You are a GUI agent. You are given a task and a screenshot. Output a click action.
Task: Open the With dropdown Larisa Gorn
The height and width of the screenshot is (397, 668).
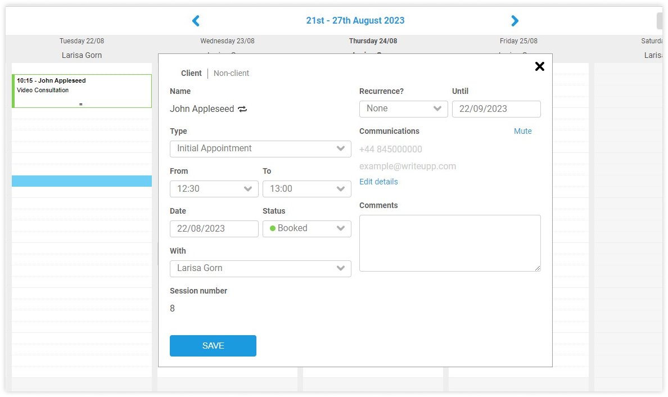tap(260, 268)
